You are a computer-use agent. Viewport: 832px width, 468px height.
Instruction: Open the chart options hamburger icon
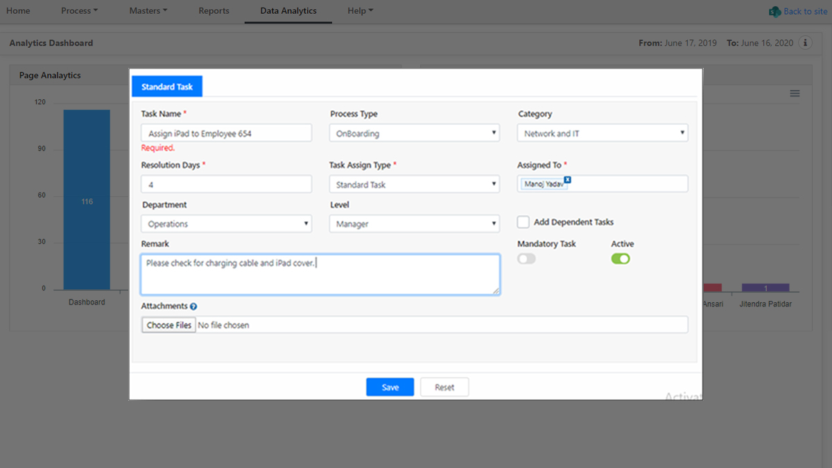(795, 93)
